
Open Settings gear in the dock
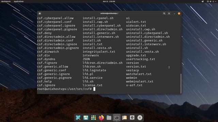tap(132, 118)
